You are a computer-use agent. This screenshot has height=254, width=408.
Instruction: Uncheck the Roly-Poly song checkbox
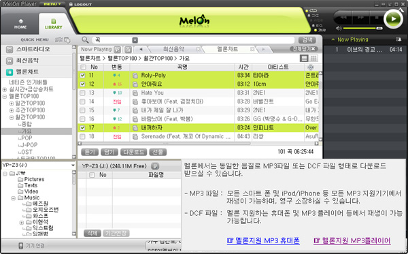click(82, 76)
